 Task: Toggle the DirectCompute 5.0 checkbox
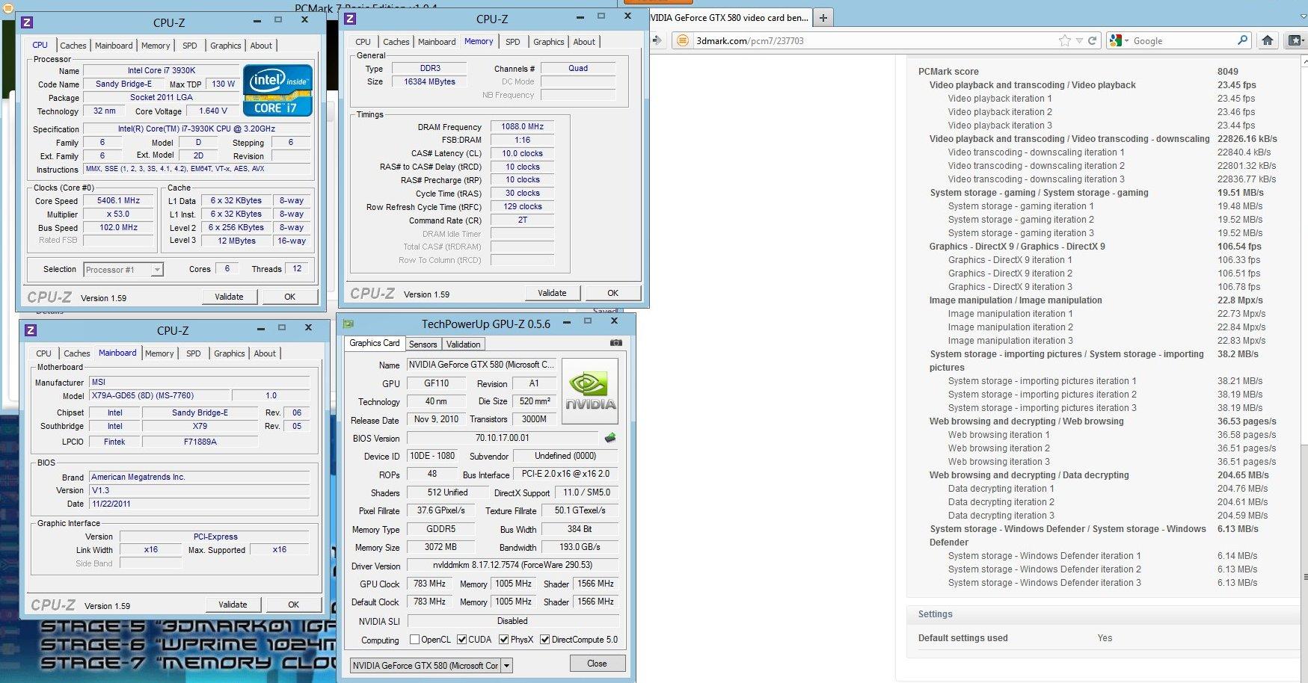click(x=545, y=640)
